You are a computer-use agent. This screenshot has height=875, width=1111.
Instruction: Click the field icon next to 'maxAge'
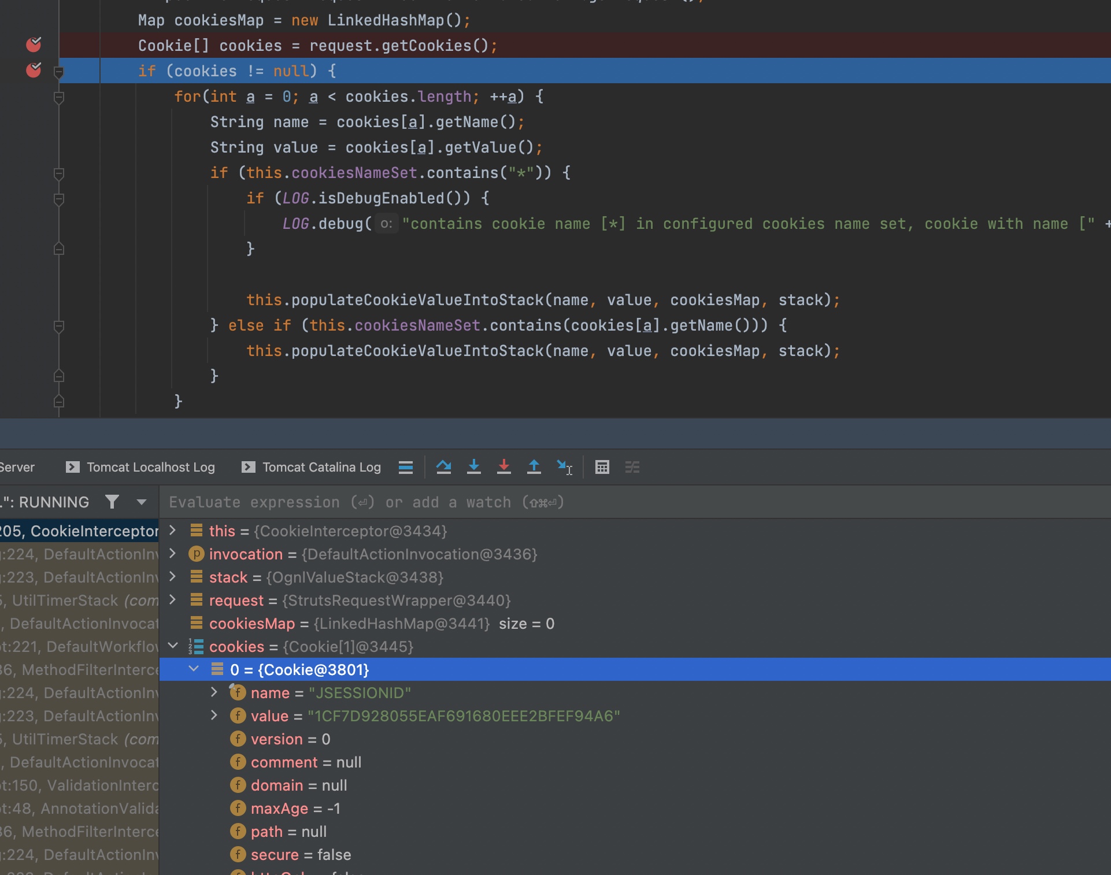click(x=238, y=808)
